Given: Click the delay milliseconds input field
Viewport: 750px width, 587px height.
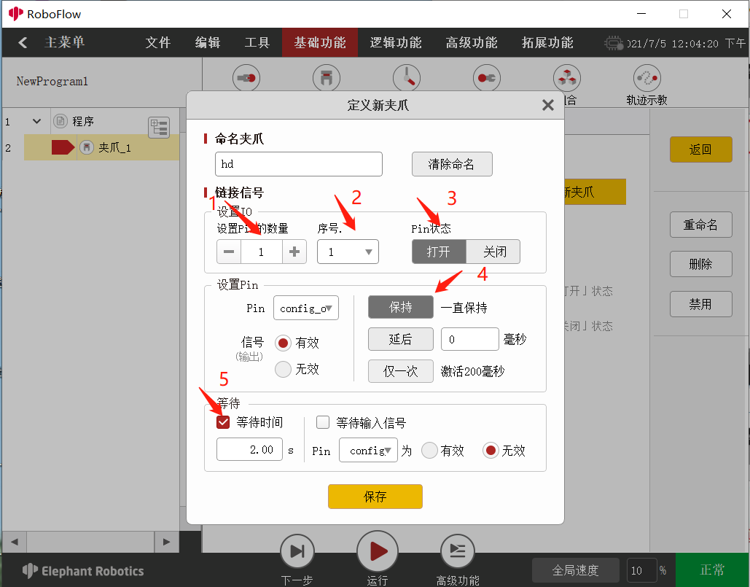Looking at the screenshot, I should click(x=469, y=339).
